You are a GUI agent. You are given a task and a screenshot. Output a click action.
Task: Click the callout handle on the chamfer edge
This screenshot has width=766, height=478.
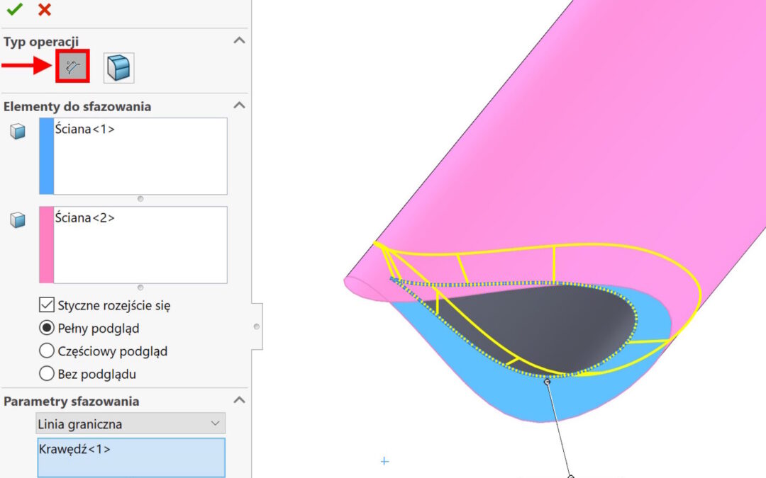click(547, 382)
